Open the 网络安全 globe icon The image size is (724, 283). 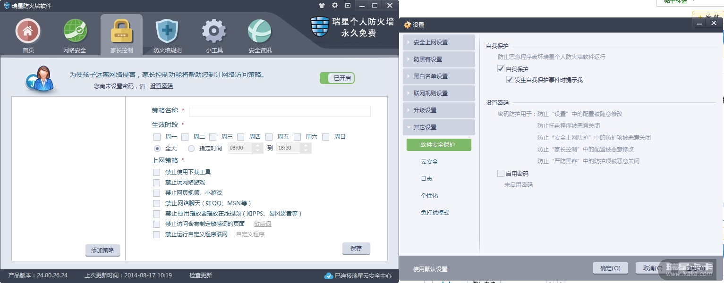pos(75,32)
